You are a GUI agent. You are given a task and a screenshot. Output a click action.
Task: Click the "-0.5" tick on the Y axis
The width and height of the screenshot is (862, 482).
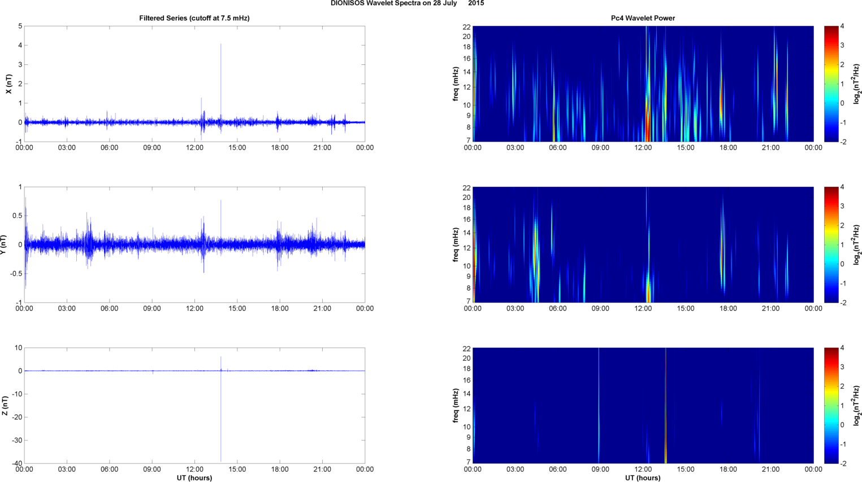[x=16, y=274]
